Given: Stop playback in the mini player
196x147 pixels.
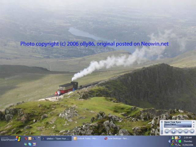Looking at the screenshot, I should tap(192, 131).
